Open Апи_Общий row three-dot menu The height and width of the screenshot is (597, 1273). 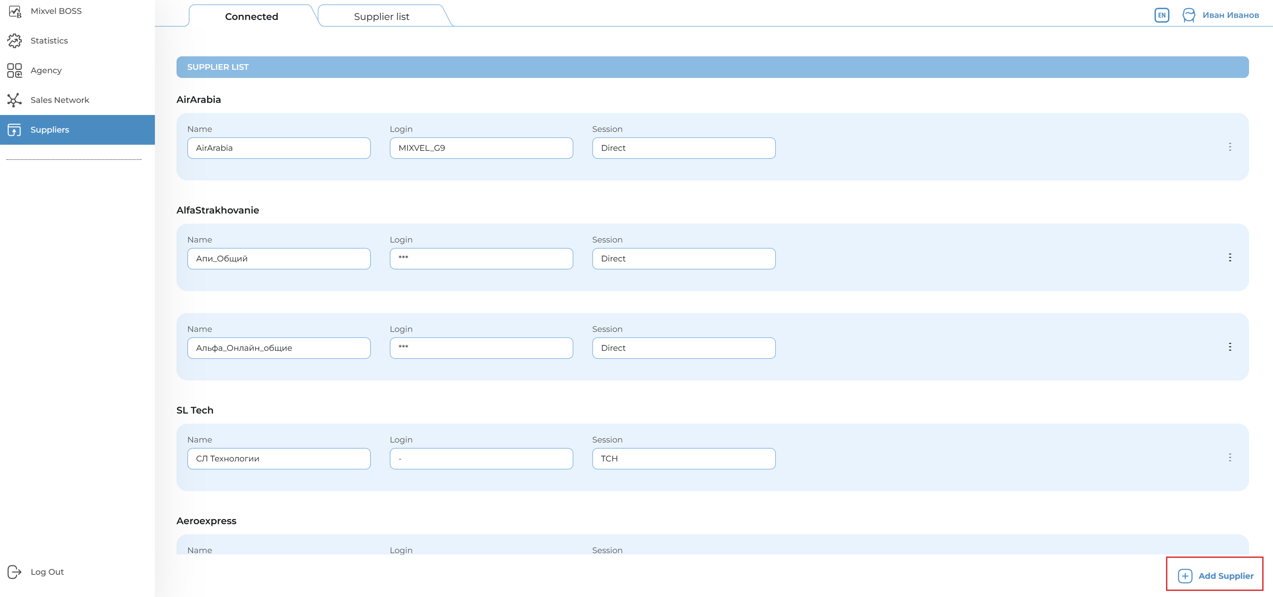(1229, 258)
